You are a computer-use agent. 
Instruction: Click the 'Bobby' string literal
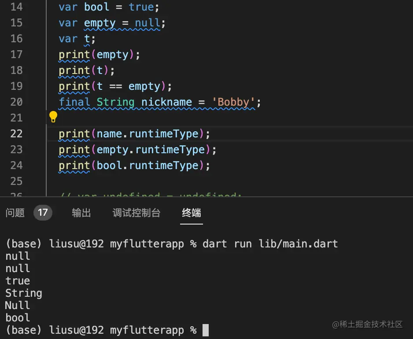click(234, 102)
